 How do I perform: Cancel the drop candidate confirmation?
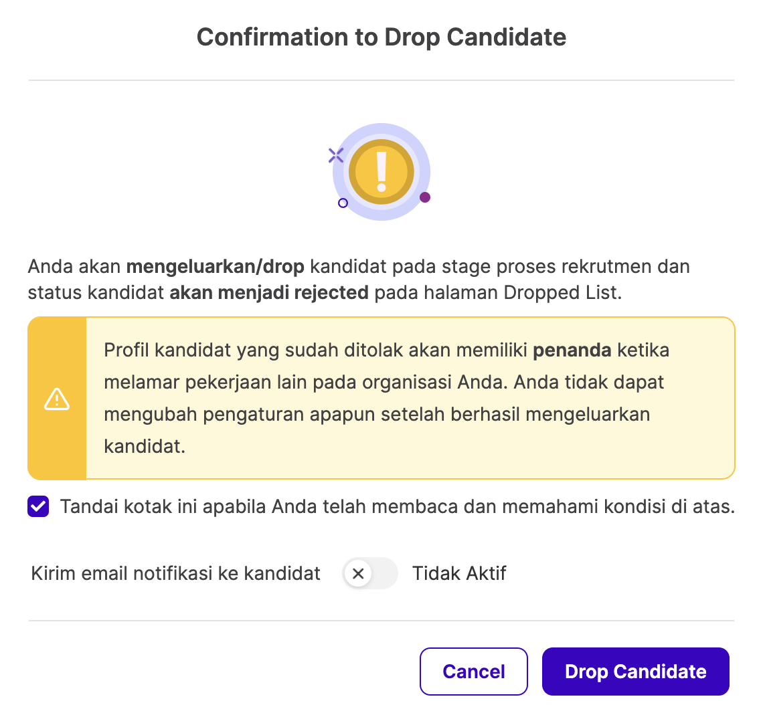tap(473, 672)
